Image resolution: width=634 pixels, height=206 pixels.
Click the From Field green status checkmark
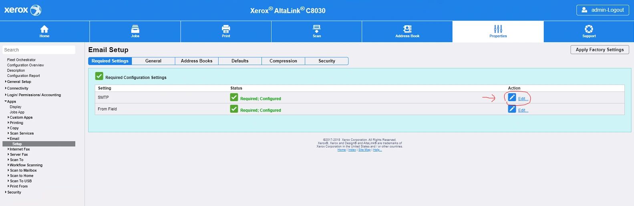coord(234,109)
